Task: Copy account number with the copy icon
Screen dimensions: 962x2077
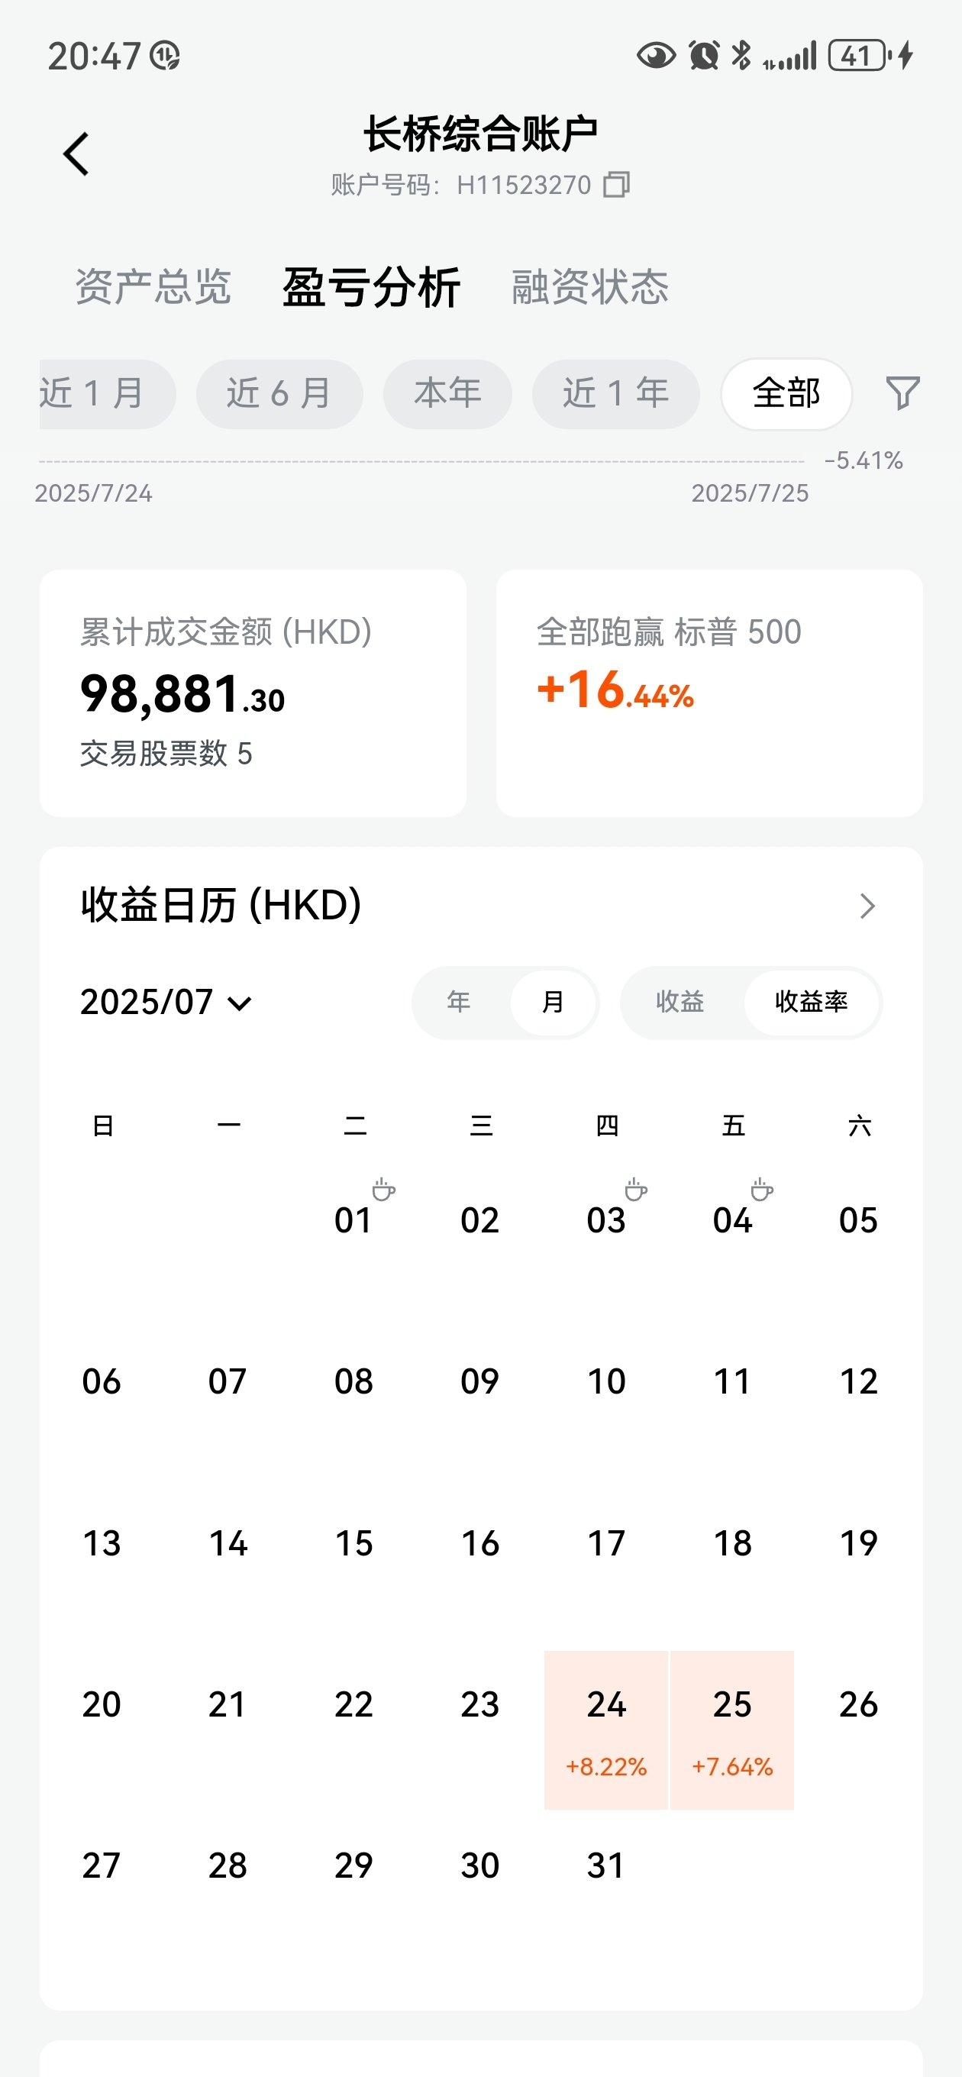Action: pyautogui.click(x=617, y=185)
